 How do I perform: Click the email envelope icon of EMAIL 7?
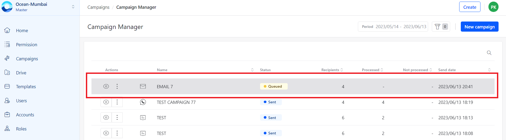[143, 86]
